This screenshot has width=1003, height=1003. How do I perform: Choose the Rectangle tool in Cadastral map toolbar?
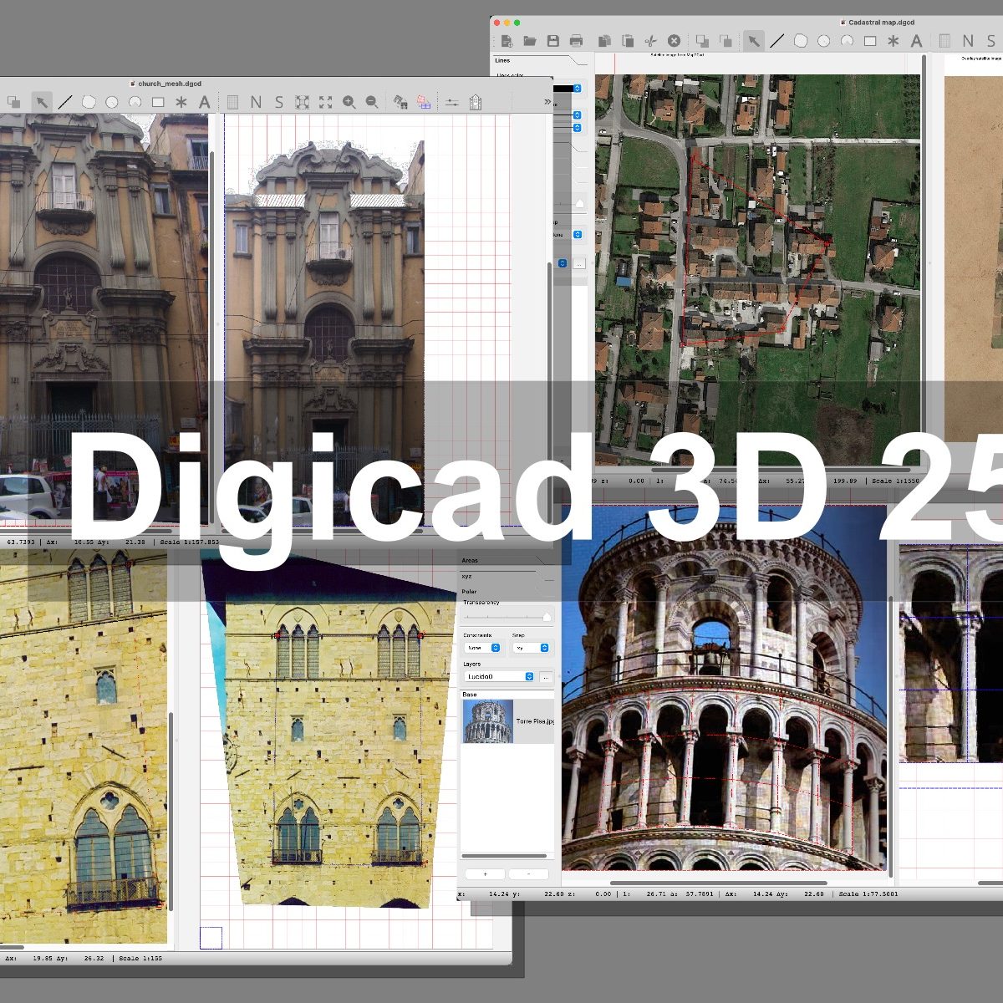click(870, 41)
